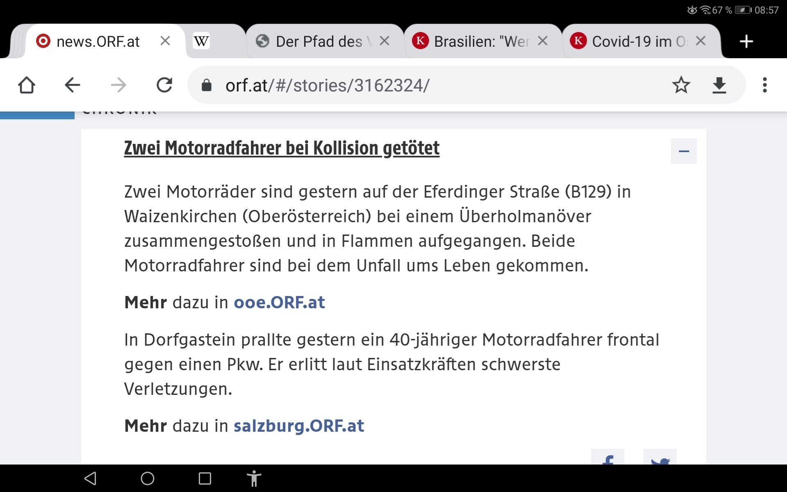This screenshot has height=492, width=787.
Task: Open a new tab with the plus
Action: point(746,41)
